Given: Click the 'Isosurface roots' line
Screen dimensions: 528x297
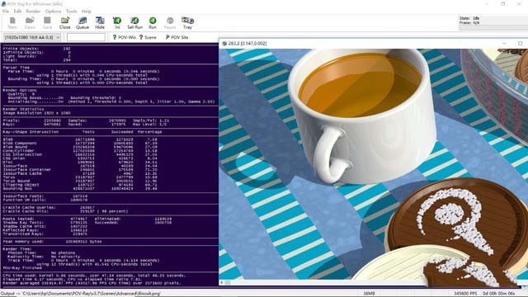Looking at the screenshot, I should [45, 196].
